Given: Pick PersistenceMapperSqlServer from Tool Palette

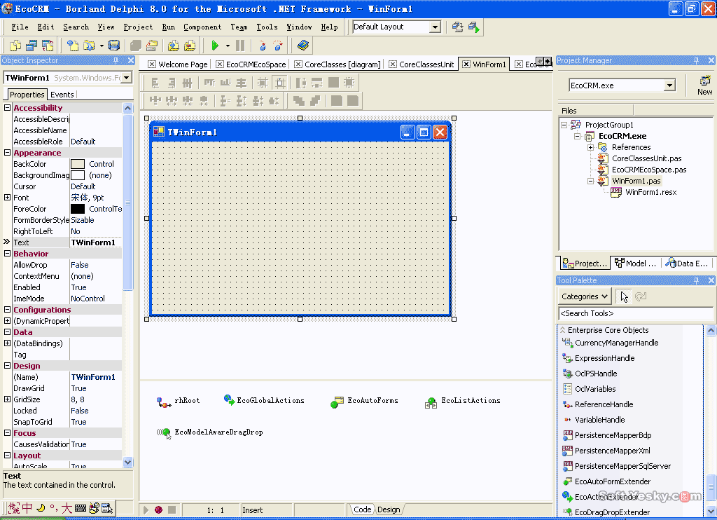Looking at the screenshot, I should tap(622, 466).
